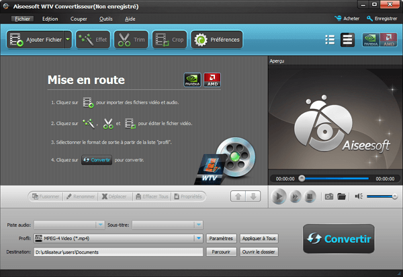Switch to detailed rows view icon
Image resolution: width=403 pixels, height=277 pixels.
(x=347, y=40)
